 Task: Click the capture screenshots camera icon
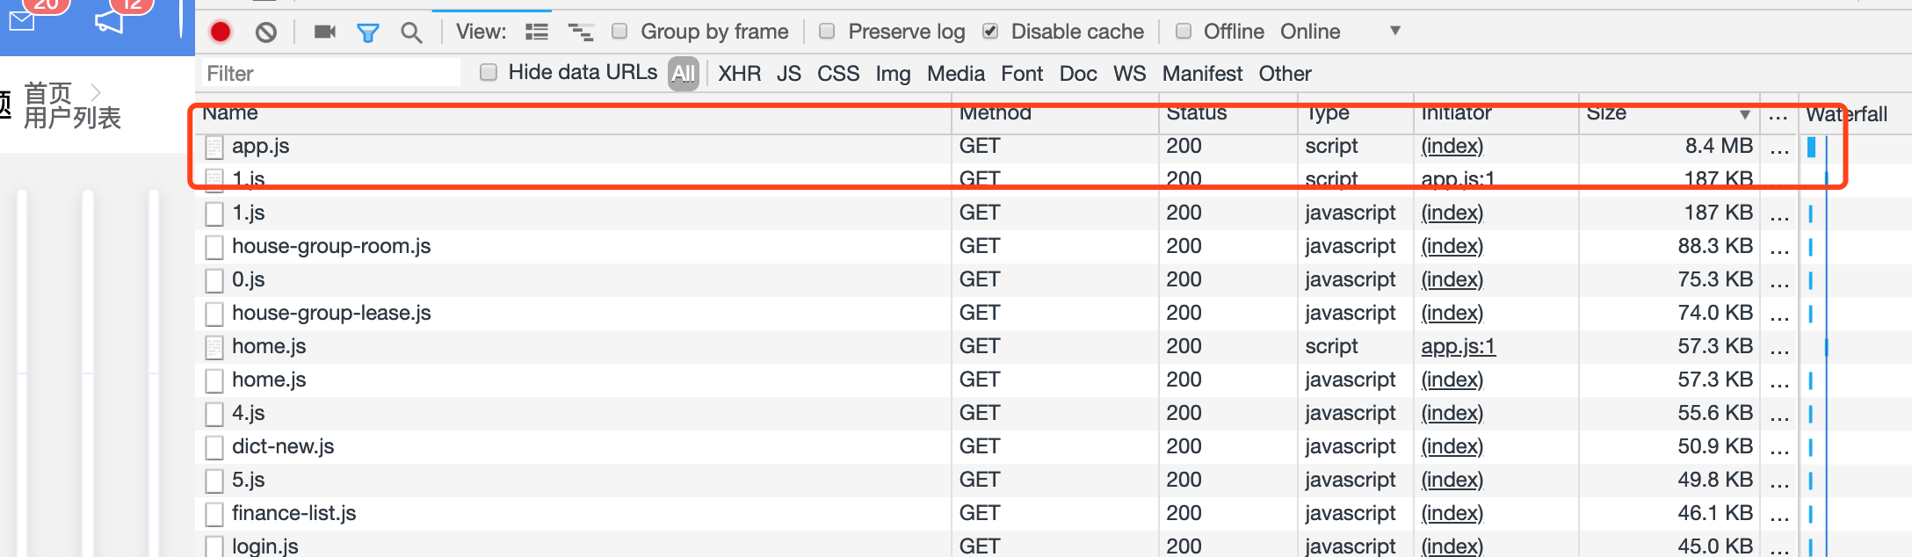[x=325, y=33]
